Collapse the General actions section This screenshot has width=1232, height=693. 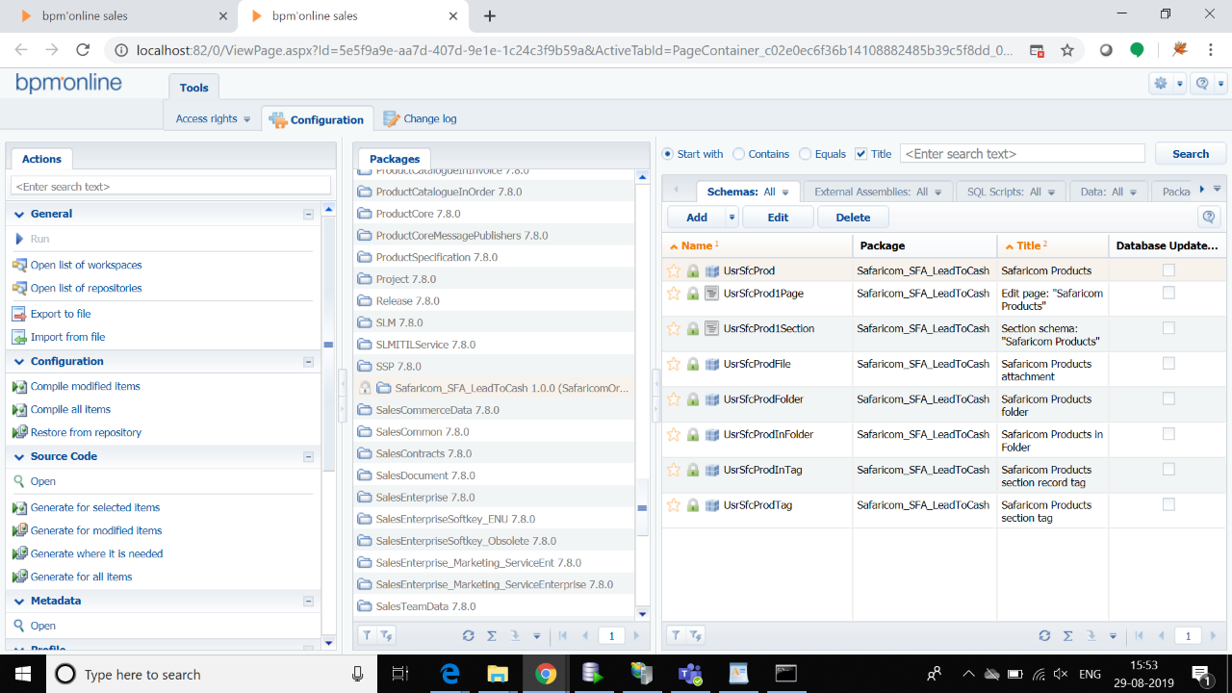coord(308,213)
